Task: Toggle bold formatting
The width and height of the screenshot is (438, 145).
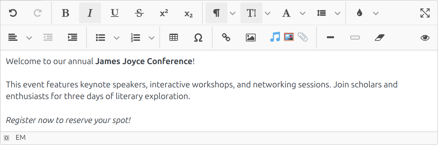Action: click(65, 13)
